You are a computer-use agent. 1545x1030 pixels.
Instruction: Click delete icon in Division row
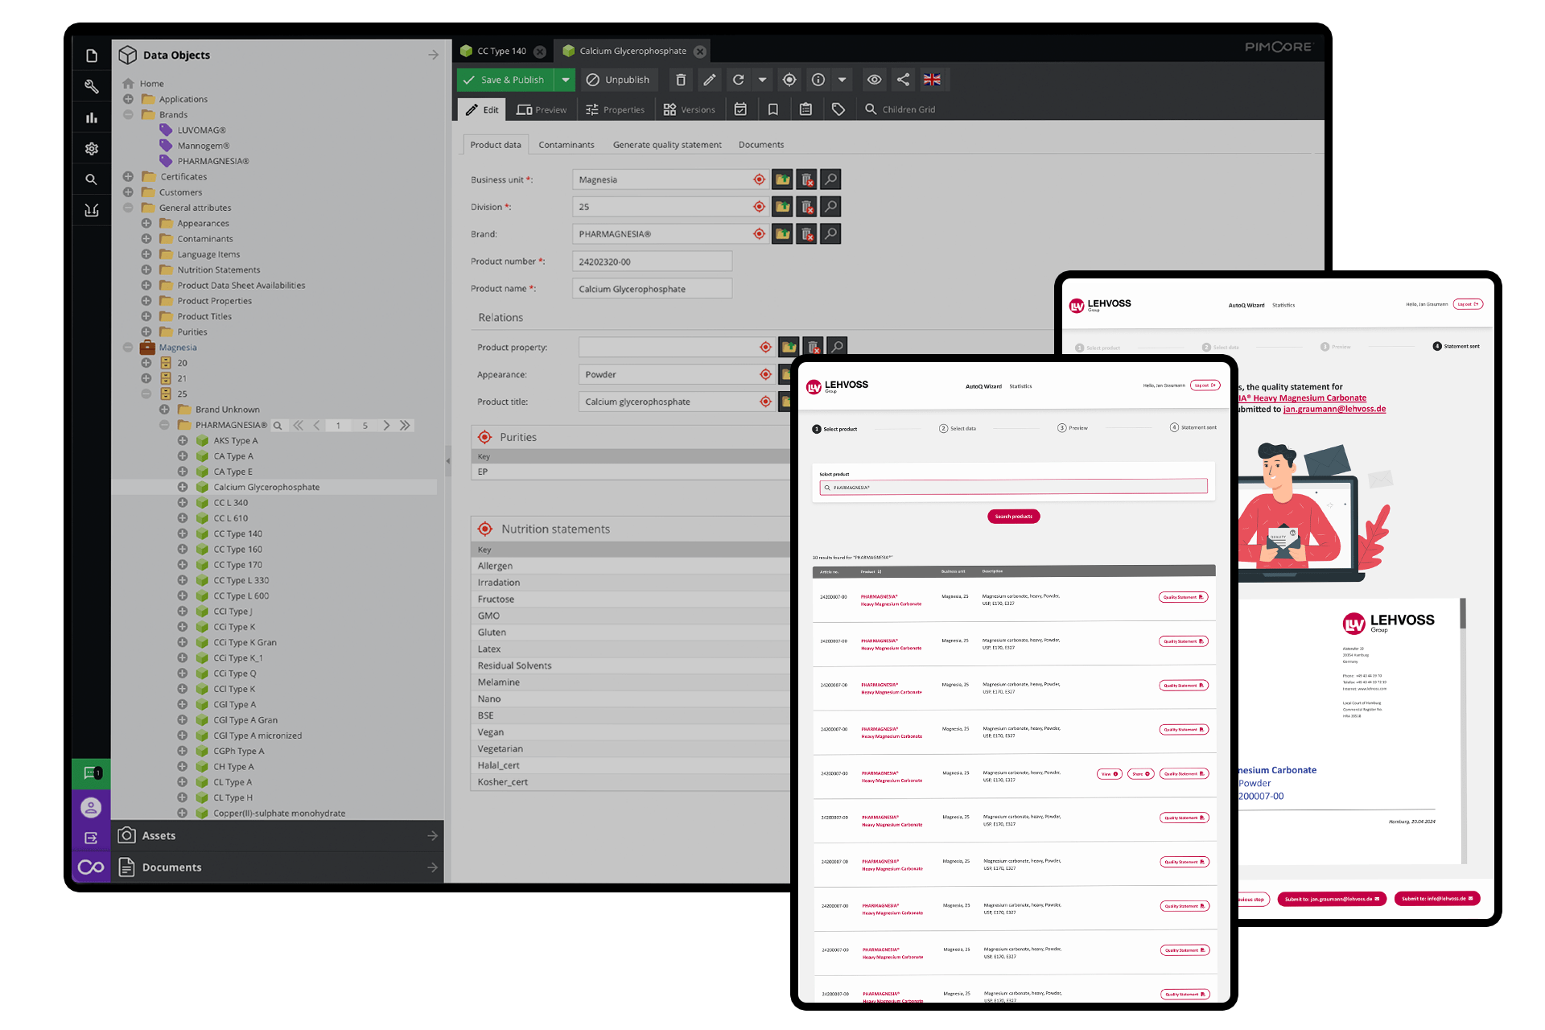point(807,207)
